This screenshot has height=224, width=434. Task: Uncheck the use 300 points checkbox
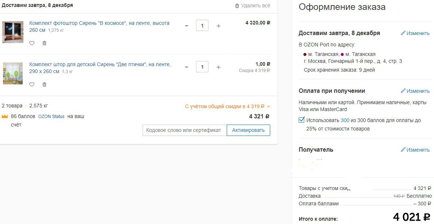pyautogui.click(x=301, y=120)
